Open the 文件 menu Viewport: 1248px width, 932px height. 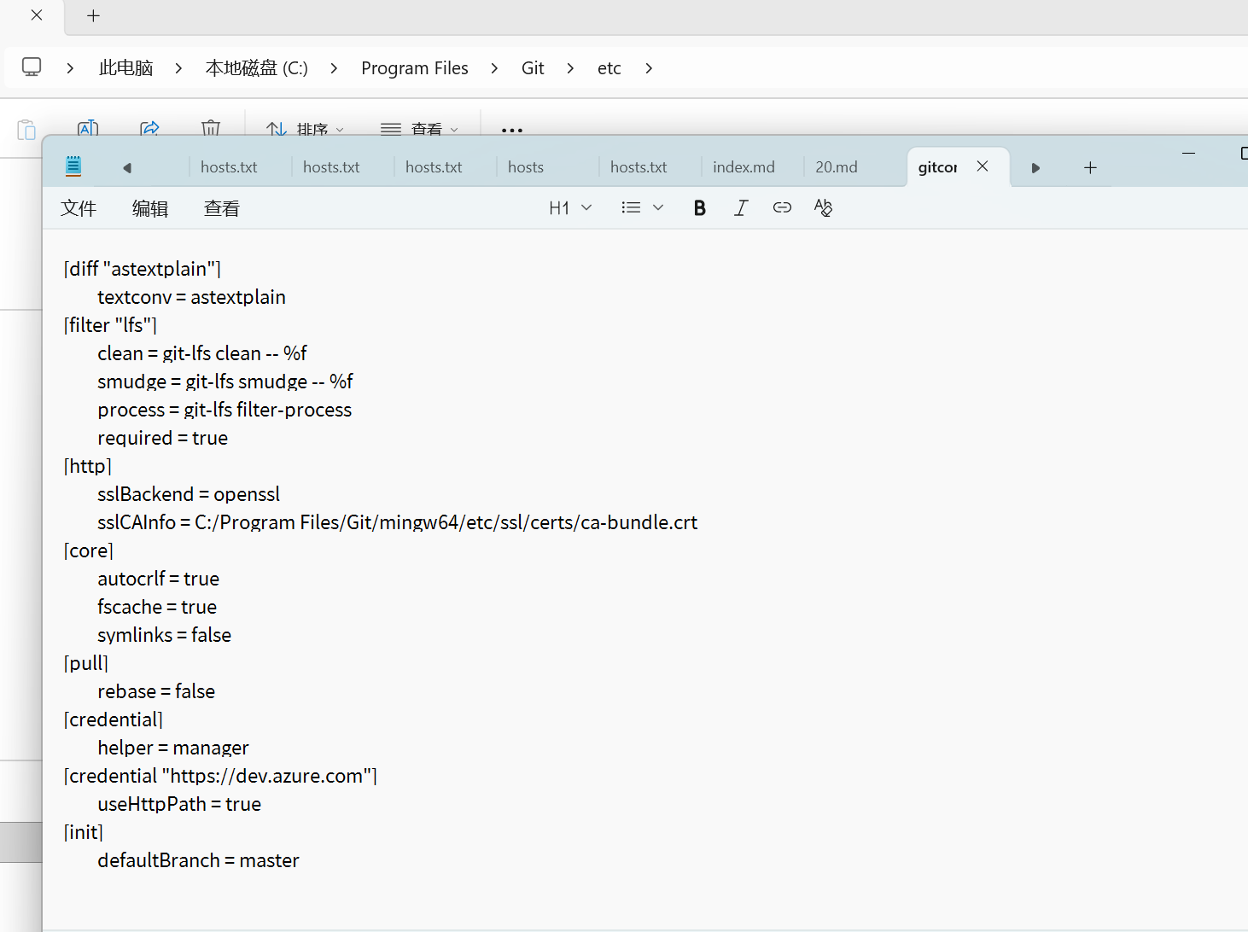tap(79, 209)
